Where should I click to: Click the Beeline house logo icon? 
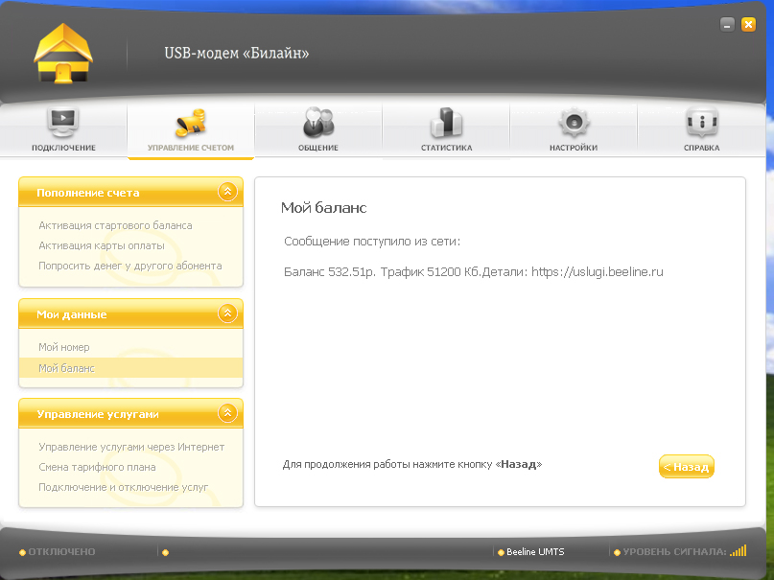pyautogui.click(x=63, y=53)
